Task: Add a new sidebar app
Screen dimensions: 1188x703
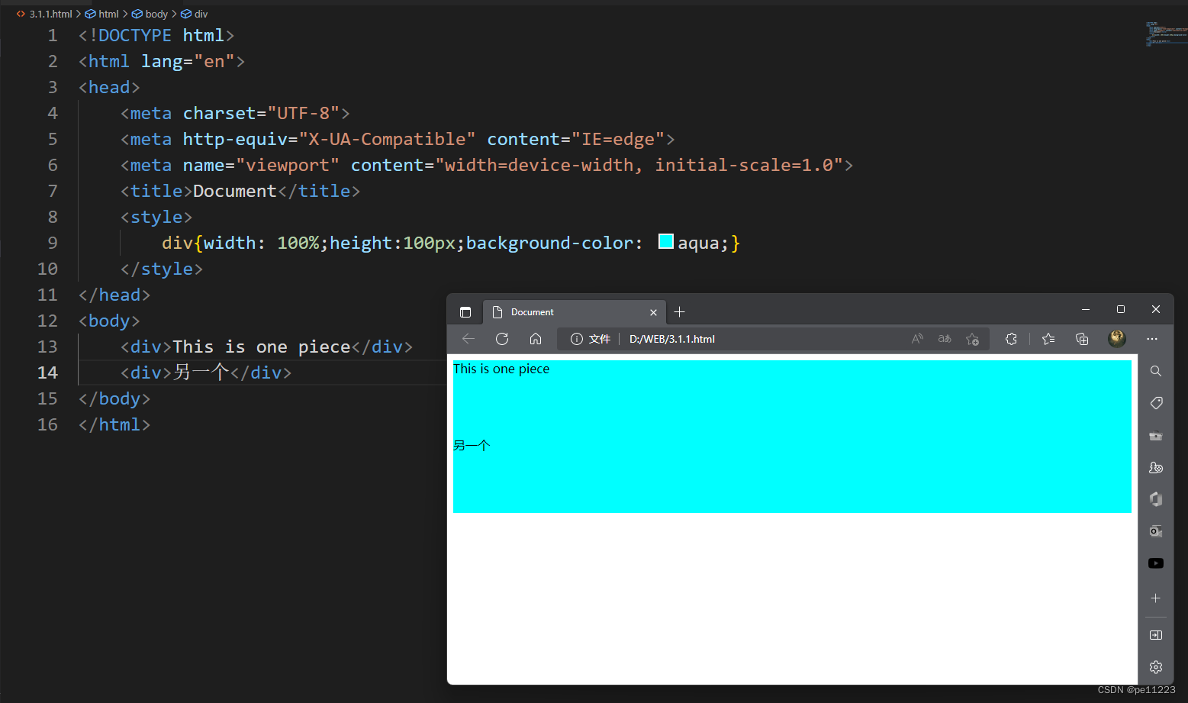Action: (x=1156, y=598)
